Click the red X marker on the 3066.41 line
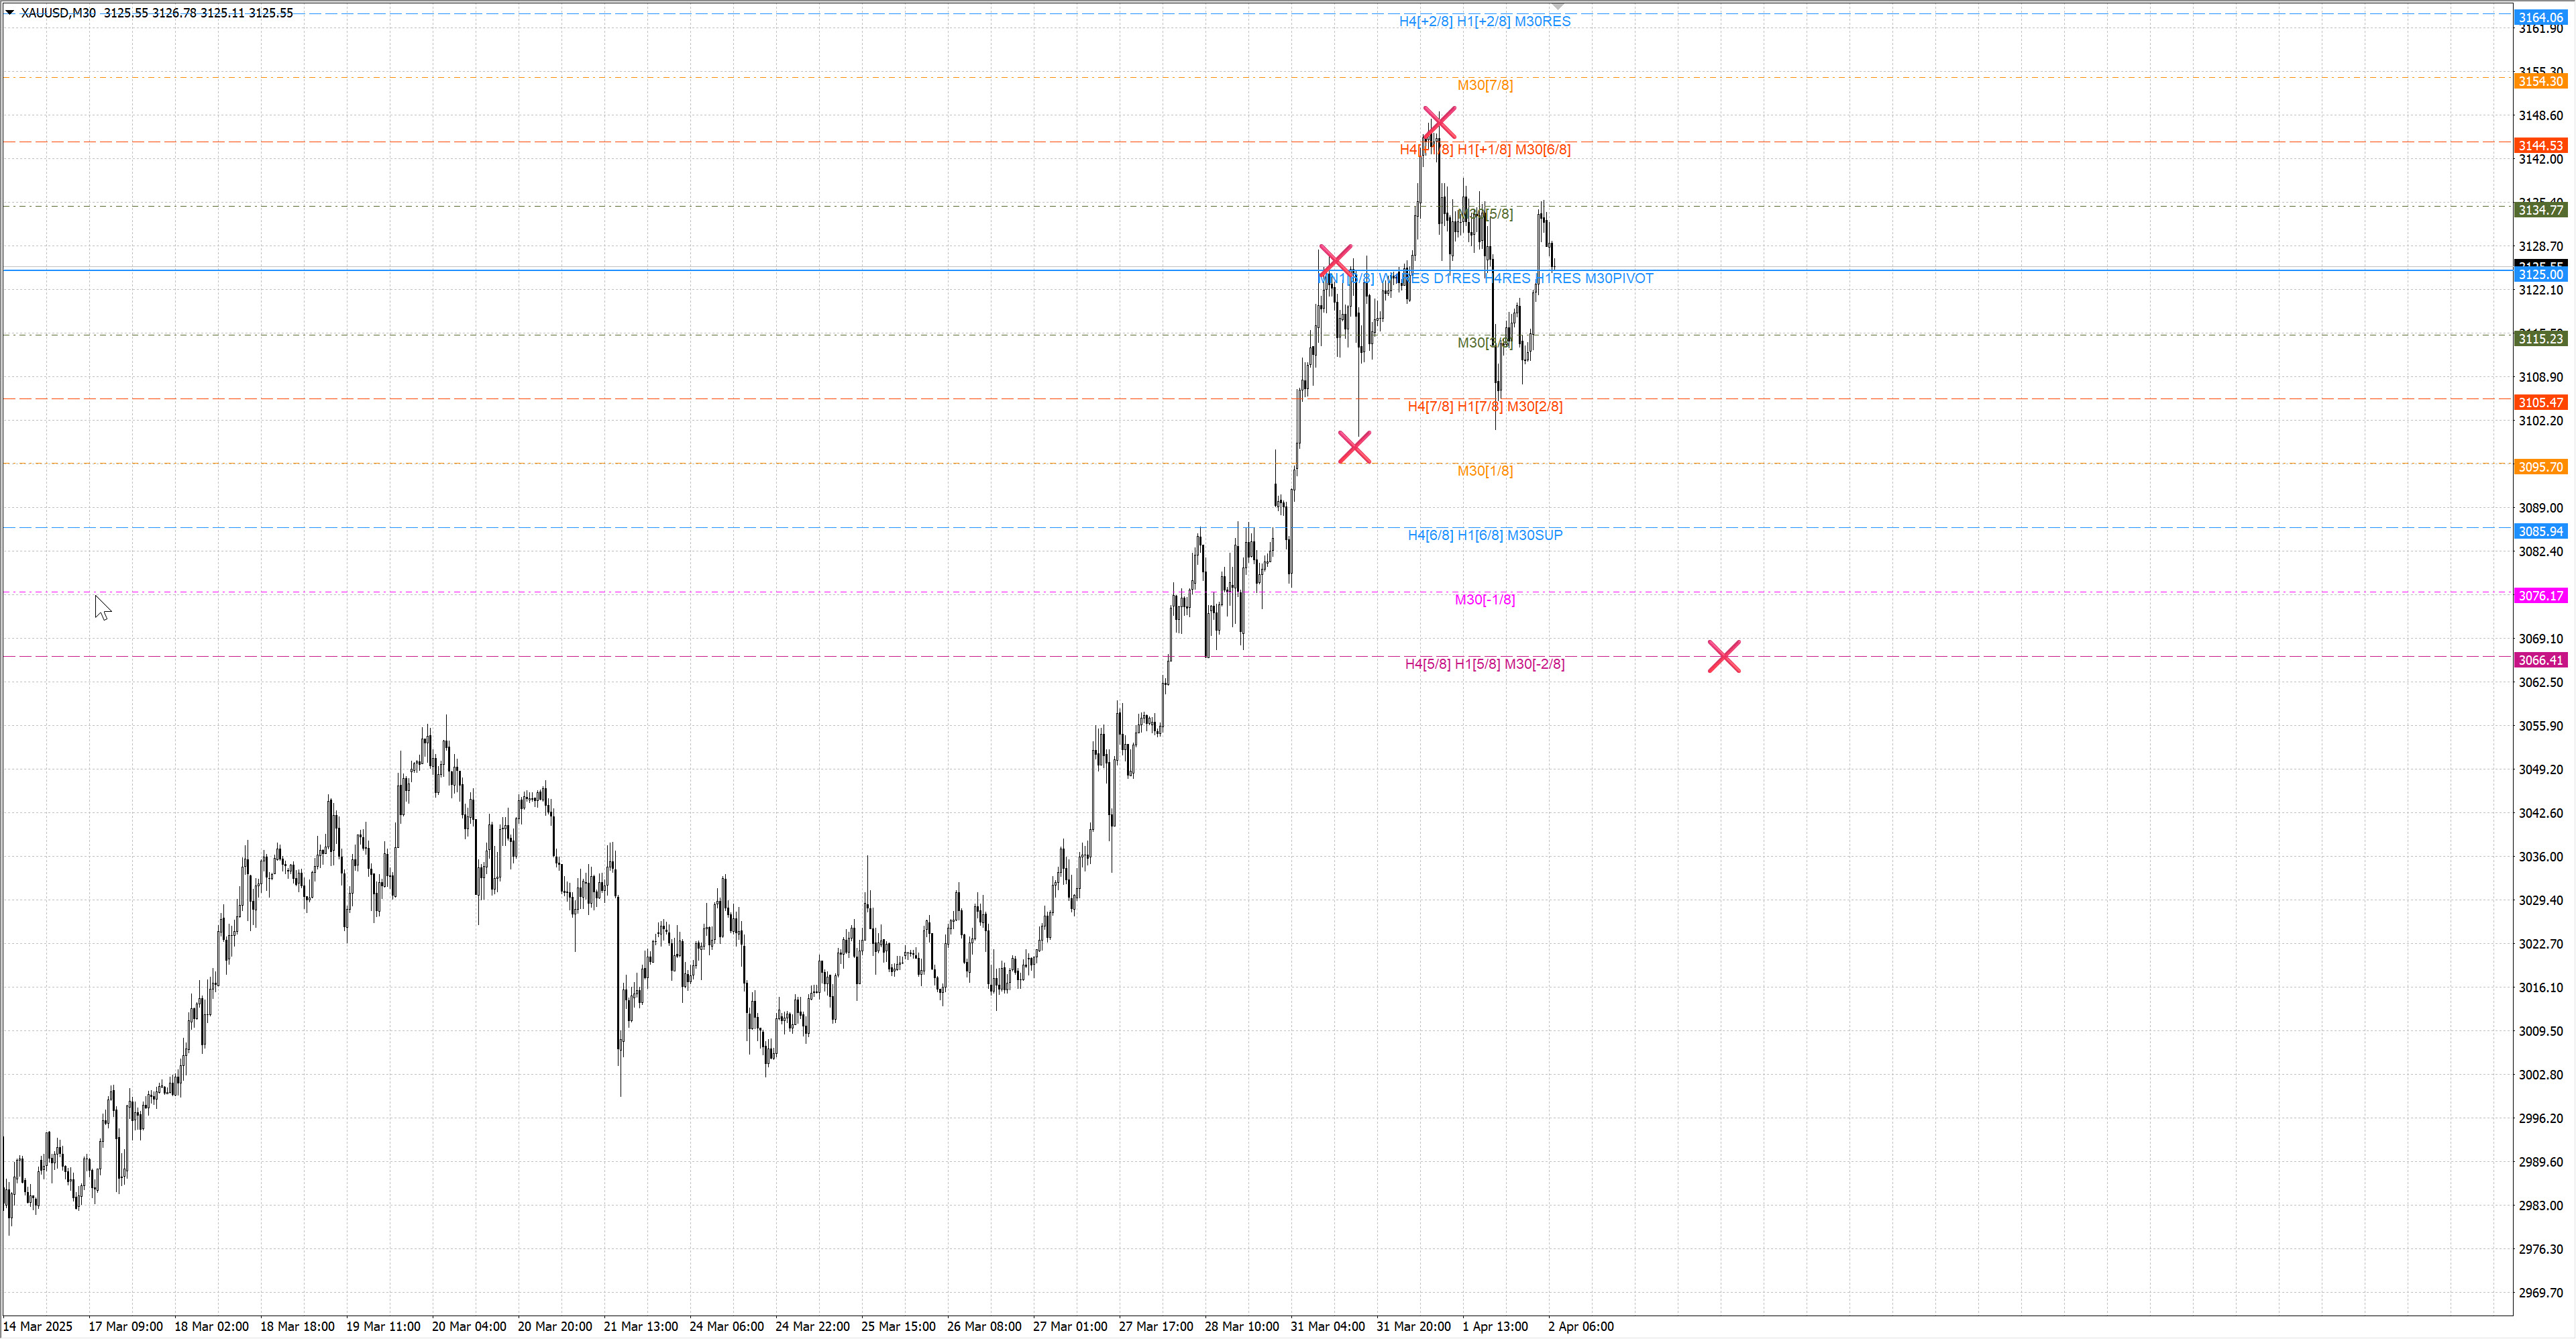 click(x=1724, y=657)
